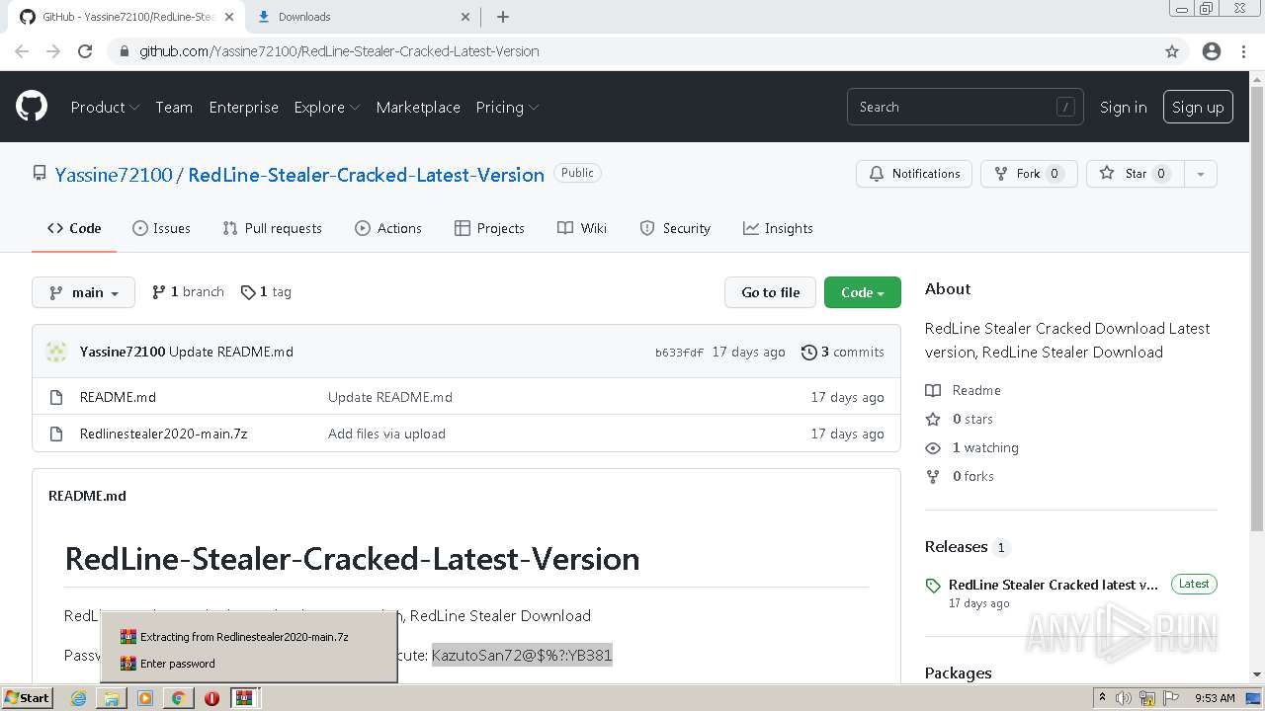1265x711 pixels.
Task: Click the volume icon in system tray
Action: [x=1124, y=698]
